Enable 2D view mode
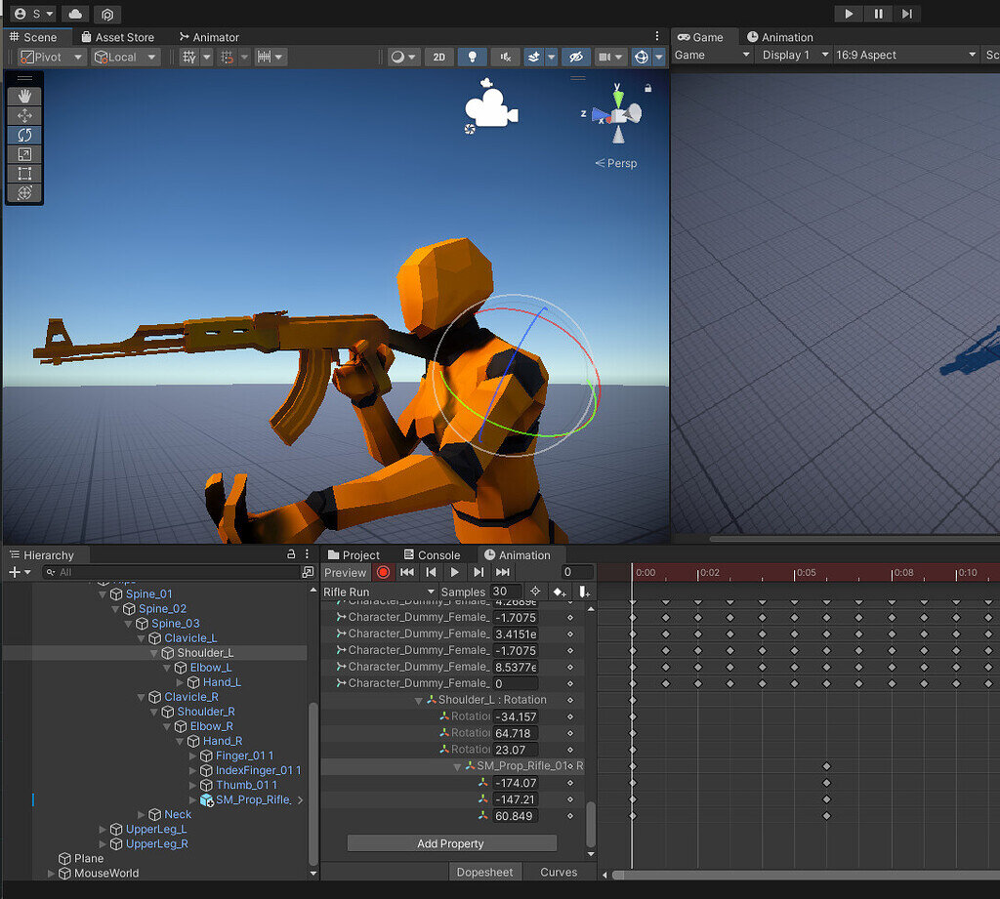 438,56
